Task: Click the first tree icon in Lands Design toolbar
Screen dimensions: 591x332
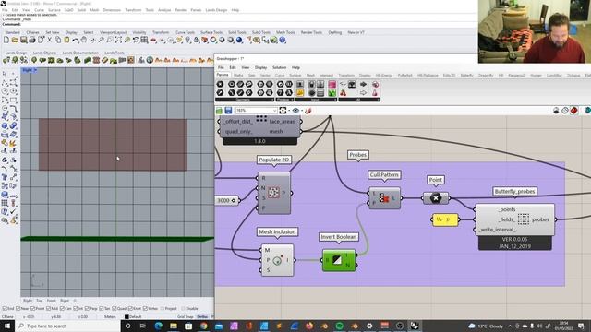Action: (x=6, y=60)
